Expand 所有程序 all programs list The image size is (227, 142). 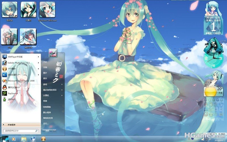21,125
